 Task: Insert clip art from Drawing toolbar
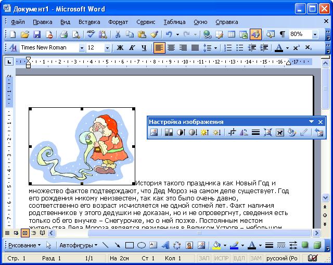coord(189,245)
